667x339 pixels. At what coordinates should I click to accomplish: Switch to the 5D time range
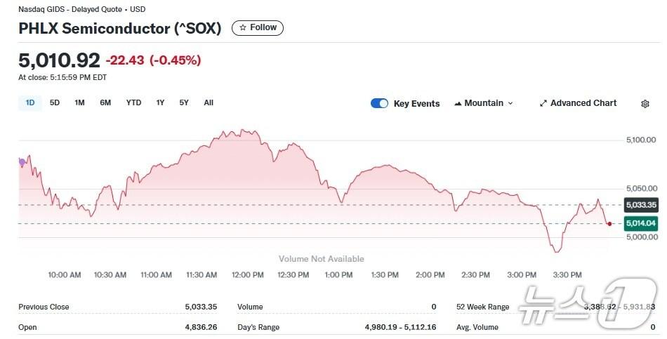pyautogui.click(x=55, y=103)
